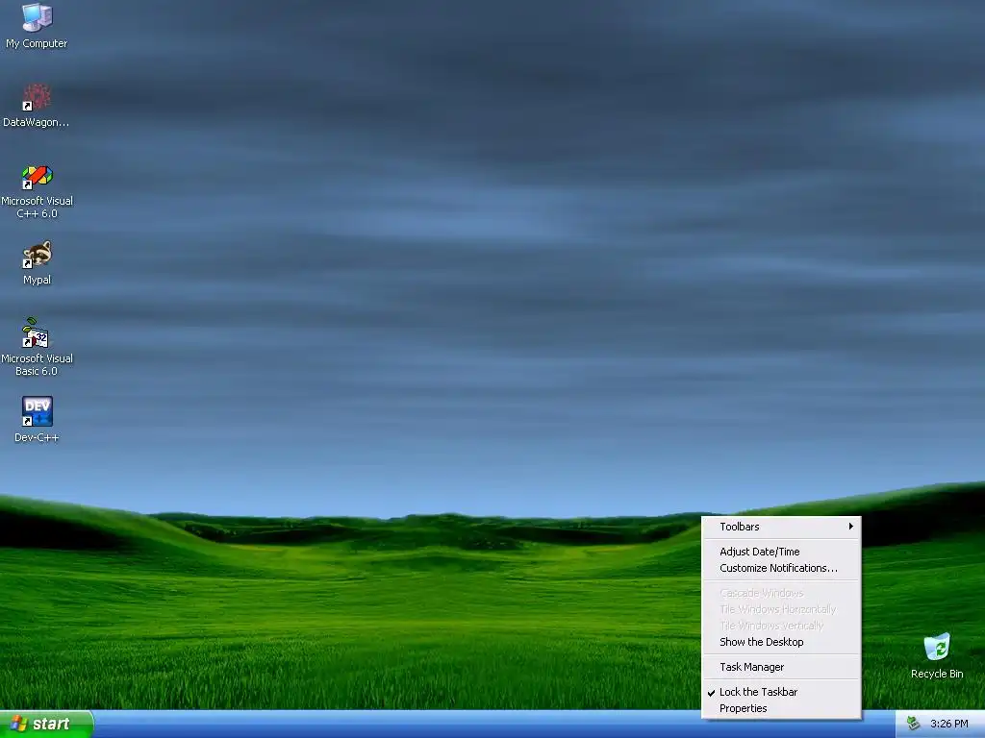The height and width of the screenshot is (738, 985).
Task: Click the Toolbars submenu arrow
Action: (850, 527)
